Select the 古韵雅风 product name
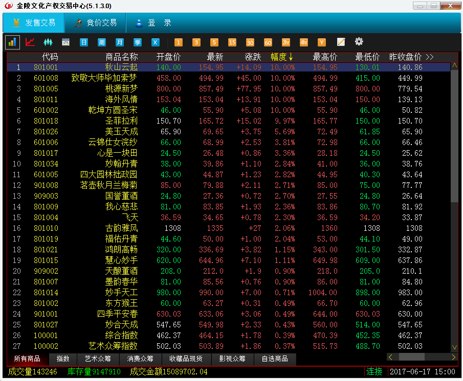Viewport: 463px width, 381px height. pyautogui.click(x=121, y=228)
